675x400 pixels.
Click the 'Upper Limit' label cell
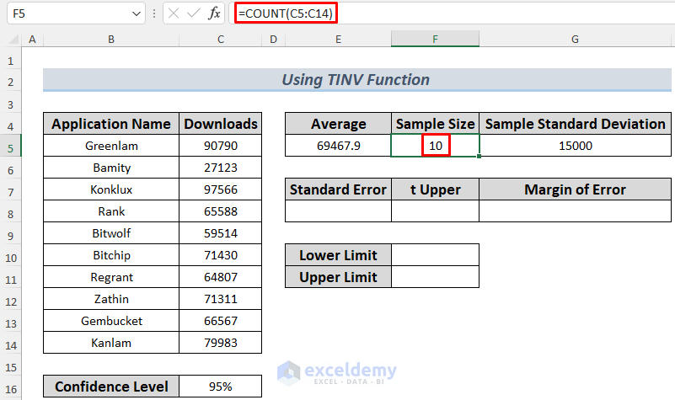339,277
